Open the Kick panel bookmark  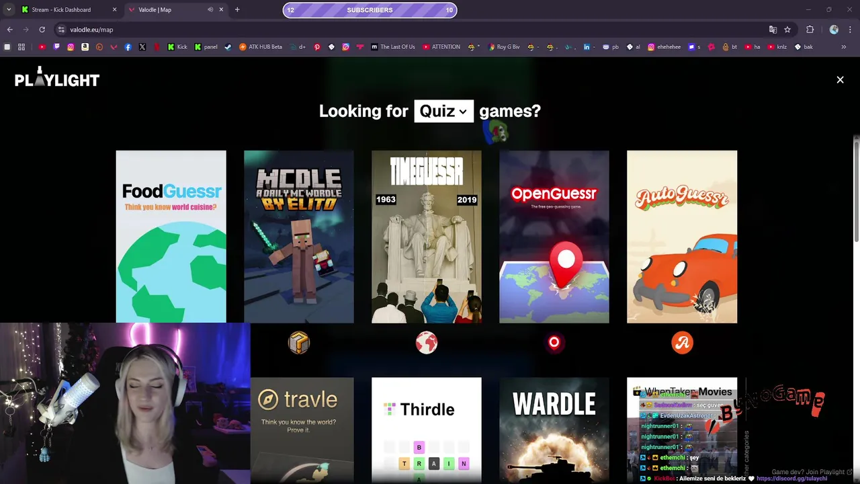coord(206,47)
